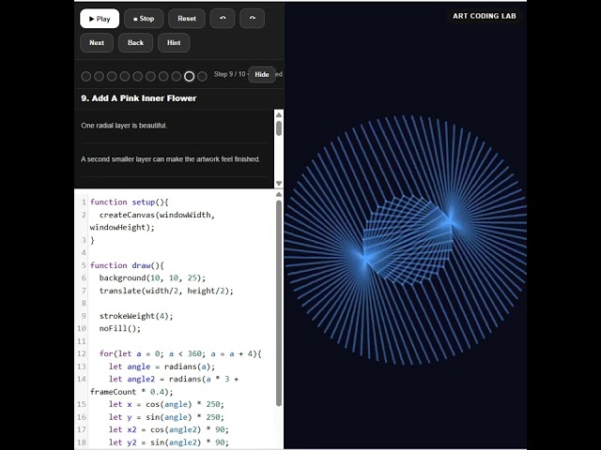This screenshot has width=601, height=450.
Task: Click the 'translate(width/2, height/2);' line
Action: click(166, 291)
